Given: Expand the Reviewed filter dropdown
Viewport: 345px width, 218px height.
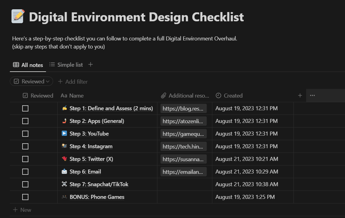Looking at the screenshot, I should click(31, 82).
